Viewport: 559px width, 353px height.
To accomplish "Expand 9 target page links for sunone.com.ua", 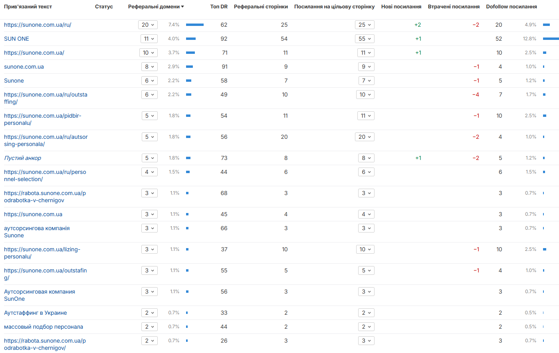I will [367, 67].
